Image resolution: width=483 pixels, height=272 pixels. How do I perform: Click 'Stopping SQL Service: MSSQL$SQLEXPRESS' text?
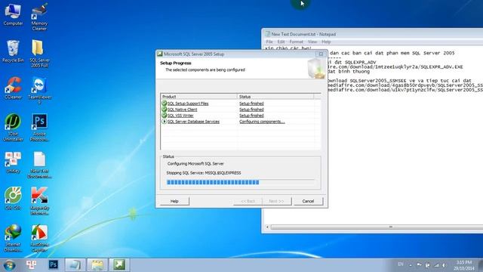[204, 173]
